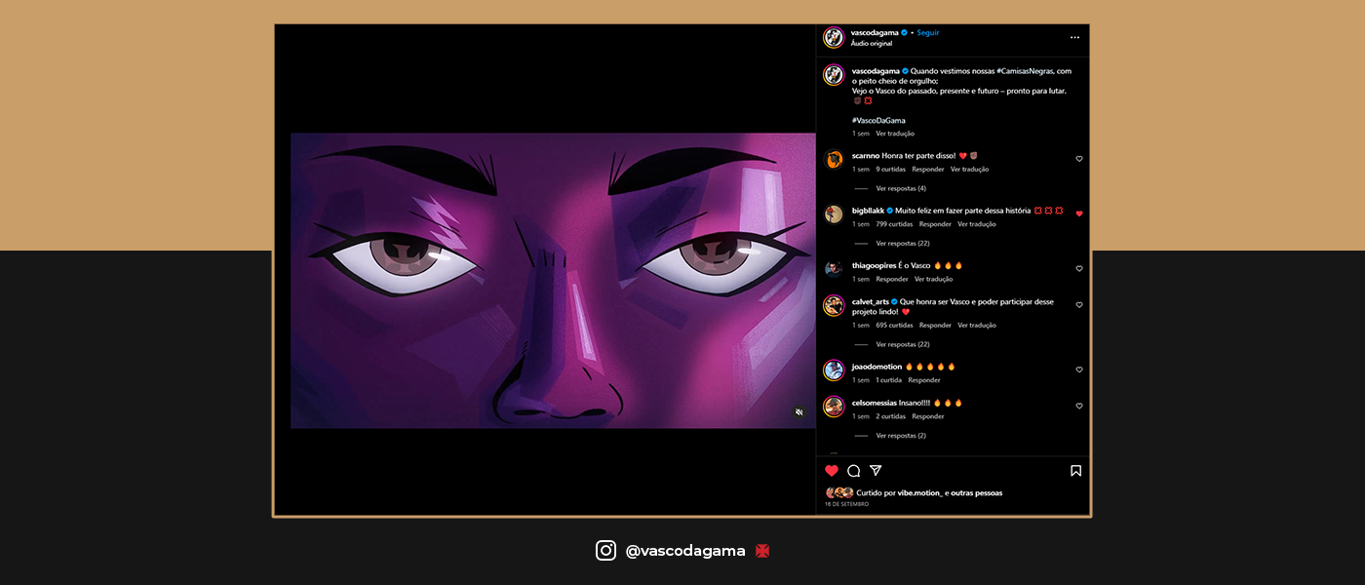Unlike bigbllakk's comment with the red heart
This screenshot has height=585, width=1365.
(x=1079, y=214)
